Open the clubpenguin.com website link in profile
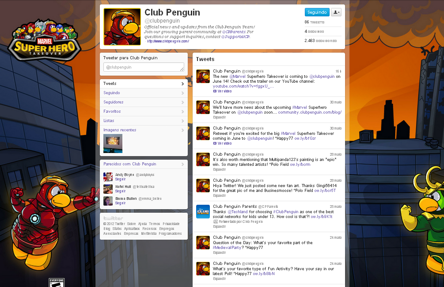 (x=168, y=42)
